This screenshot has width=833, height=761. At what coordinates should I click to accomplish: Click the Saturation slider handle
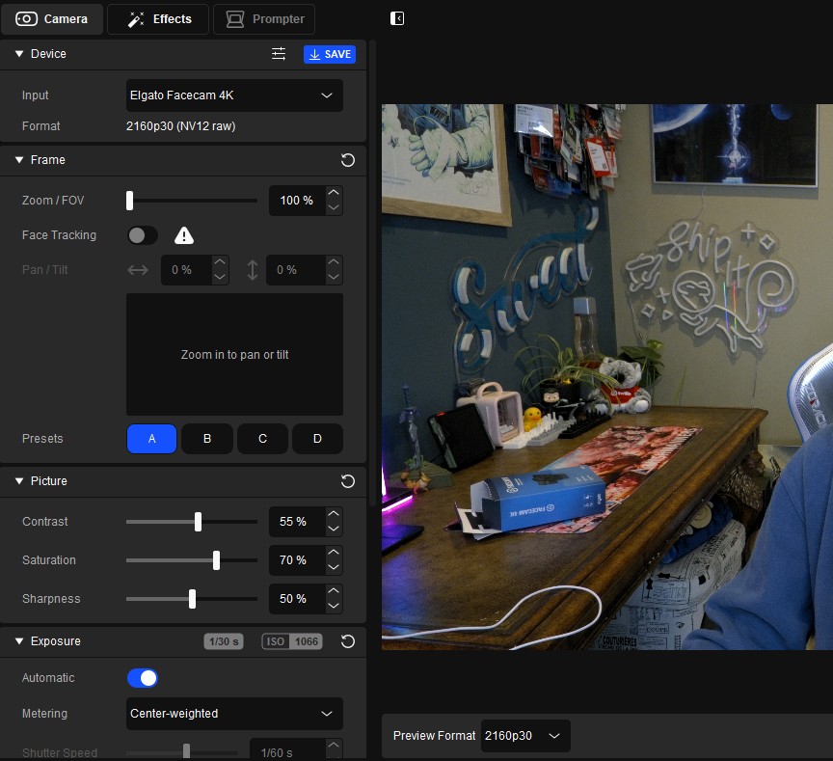[x=216, y=560]
